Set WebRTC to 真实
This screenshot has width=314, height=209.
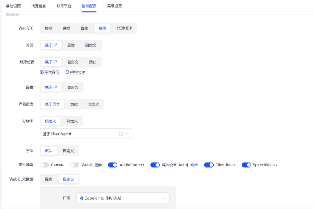[x=84, y=28]
